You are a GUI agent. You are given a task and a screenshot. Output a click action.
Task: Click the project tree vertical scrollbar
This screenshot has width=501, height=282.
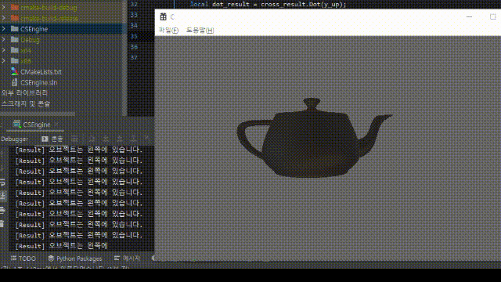(x=124, y=57)
